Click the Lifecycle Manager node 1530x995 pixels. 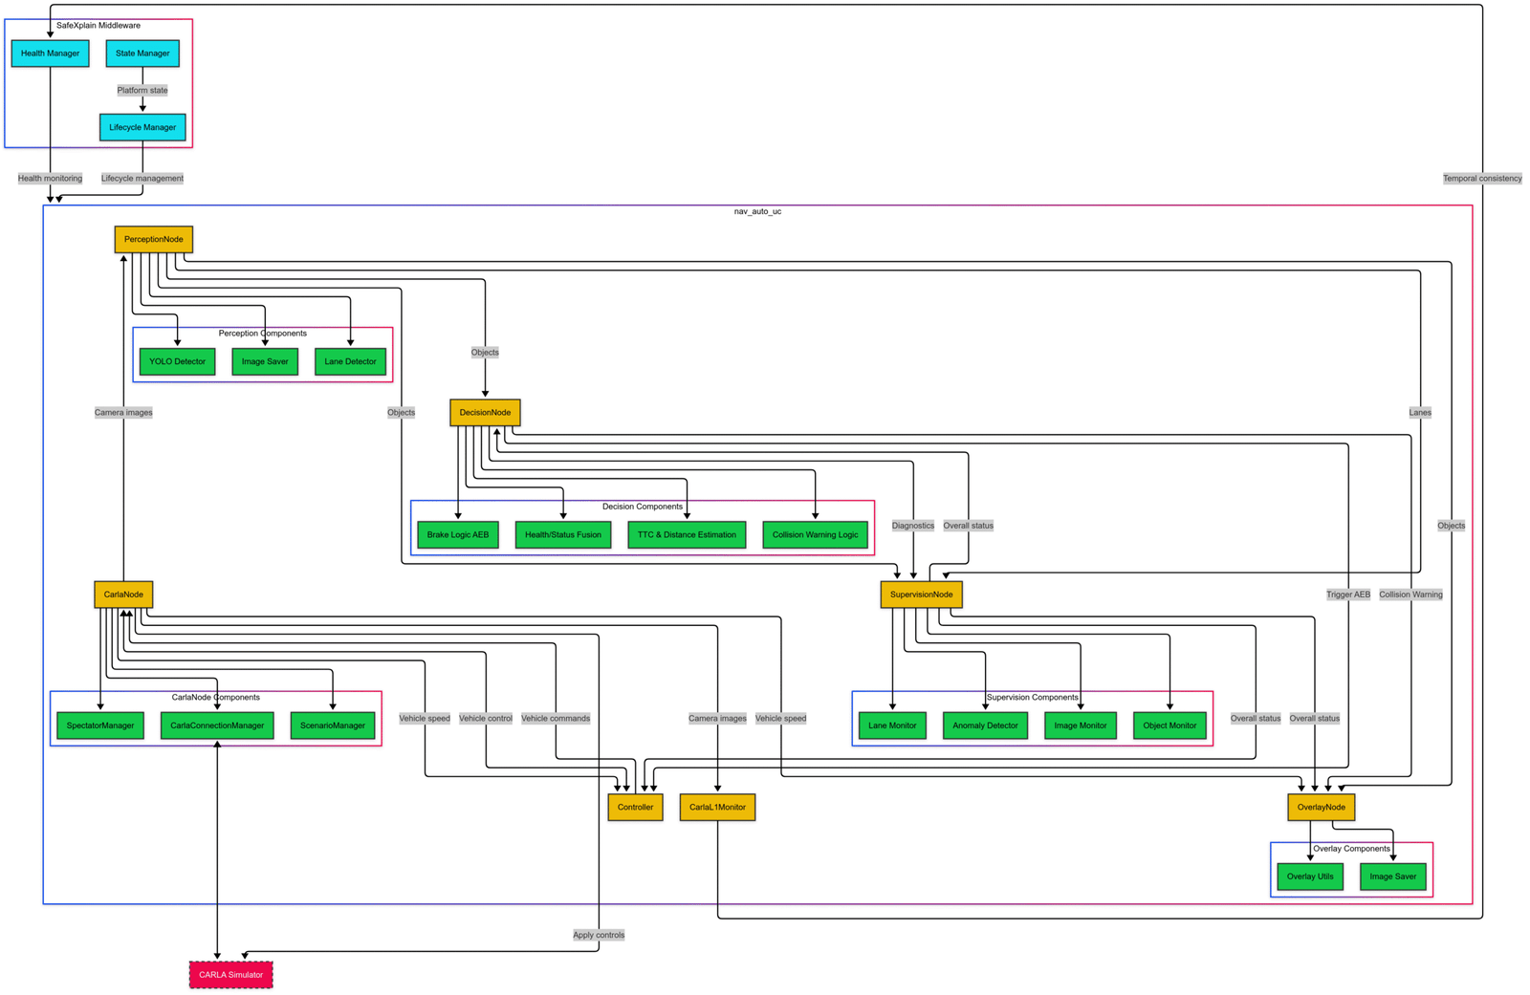click(x=142, y=127)
